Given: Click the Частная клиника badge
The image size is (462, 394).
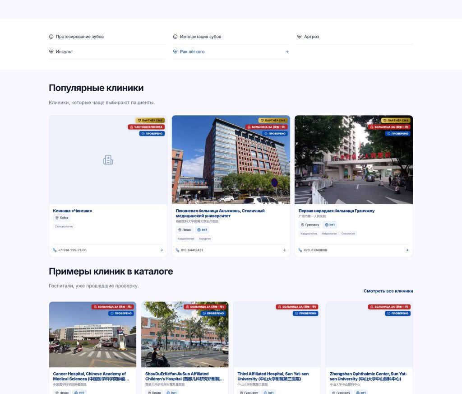Looking at the screenshot, I should 146,127.
